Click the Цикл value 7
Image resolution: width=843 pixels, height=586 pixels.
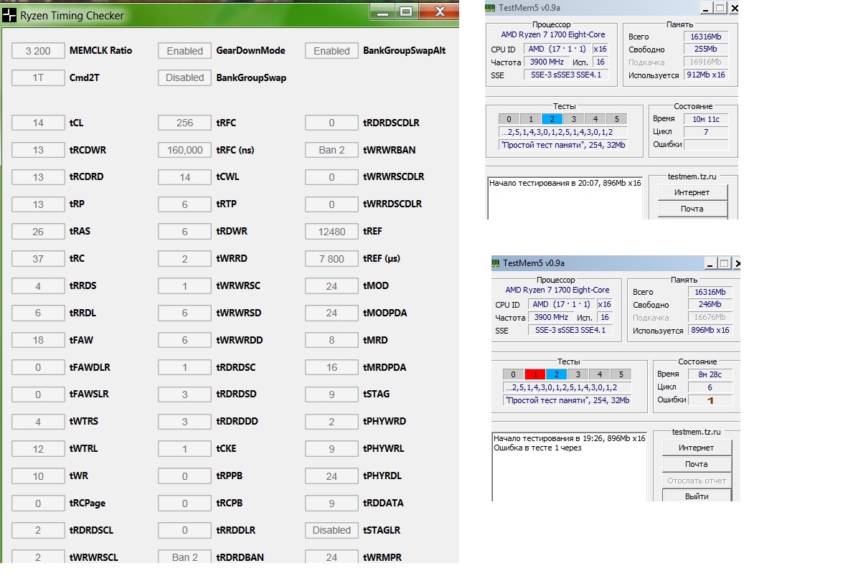click(706, 132)
